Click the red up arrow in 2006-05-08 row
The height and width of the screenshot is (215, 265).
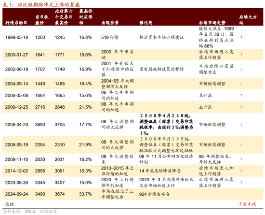[241, 95]
